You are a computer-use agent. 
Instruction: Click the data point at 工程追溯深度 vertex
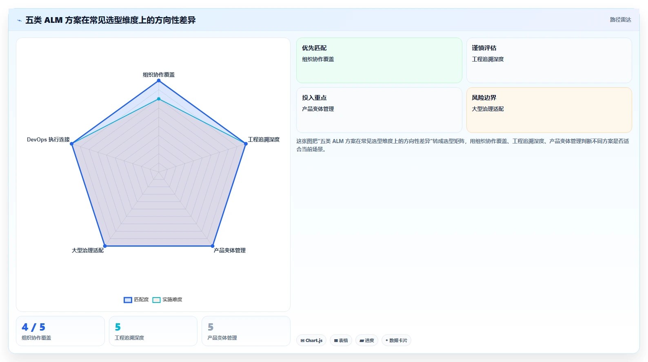[246, 143]
